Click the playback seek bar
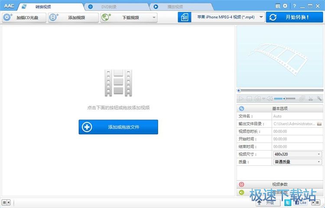Image resolution: width=325 pixels, height=208 pixels. [280, 90]
